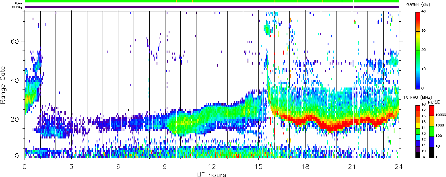Click the '100' label on NOISE scale
Image resolution: width=446 pixels, height=177 pixels.
pyautogui.click(x=438, y=137)
